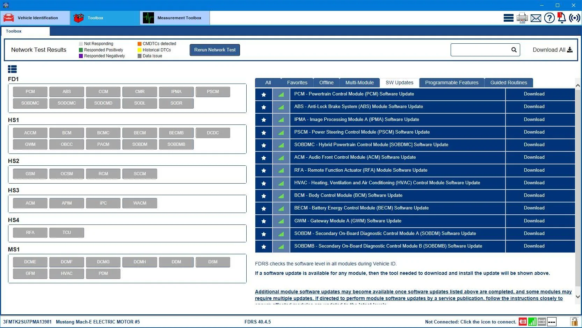The height and width of the screenshot is (328, 582).
Task: Click the padlock icon in status bar
Action: (x=574, y=322)
